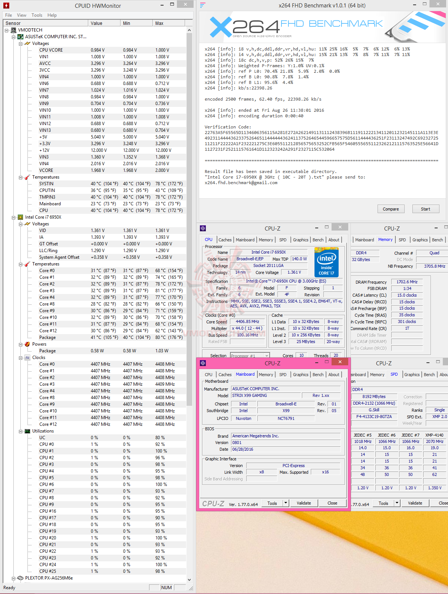Open the HWMonitor View menu
448x594 pixels.
click(22, 15)
